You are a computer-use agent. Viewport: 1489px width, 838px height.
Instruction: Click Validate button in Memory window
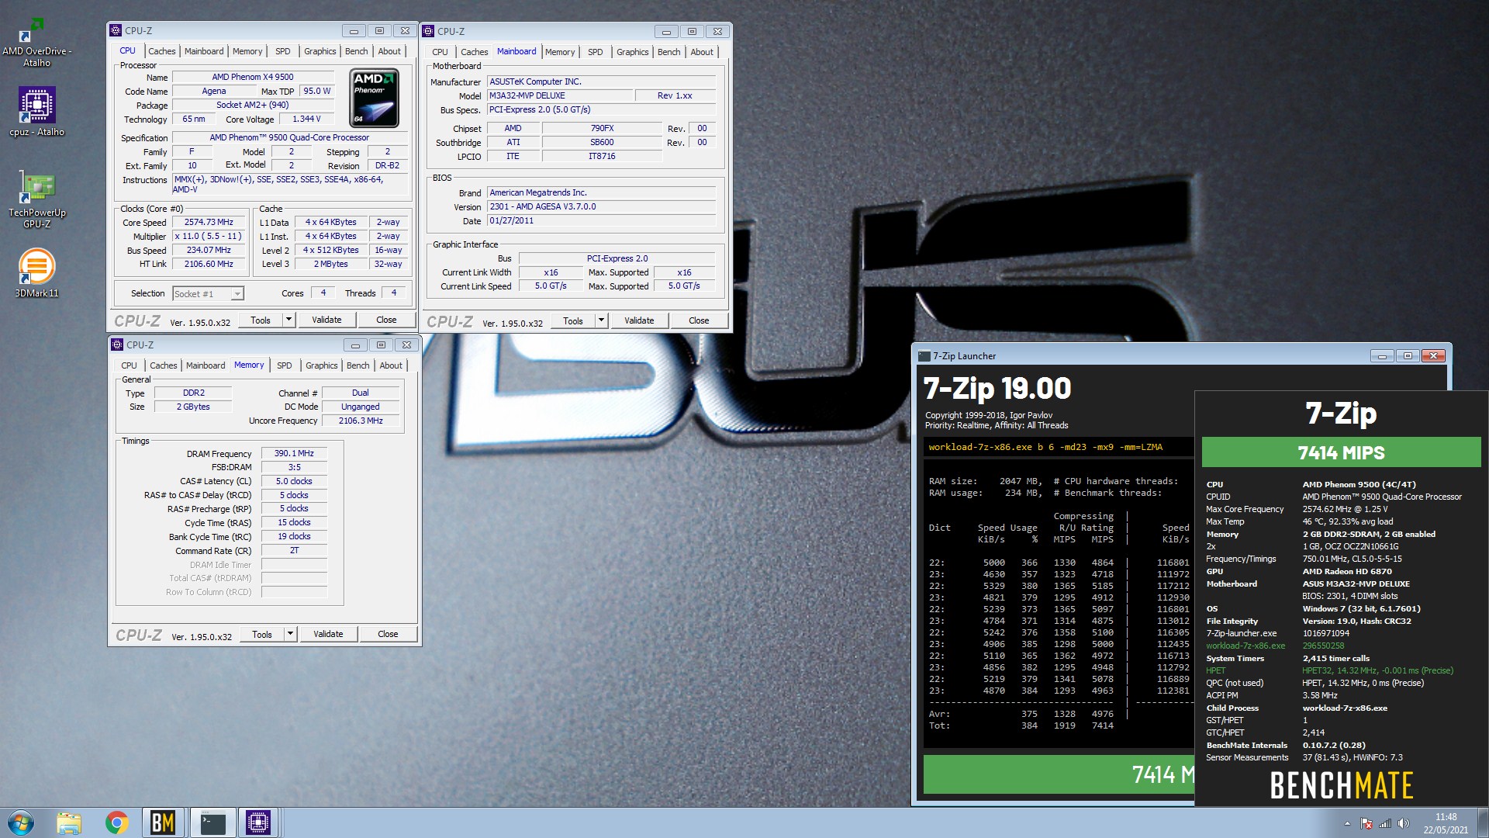coord(328,634)
